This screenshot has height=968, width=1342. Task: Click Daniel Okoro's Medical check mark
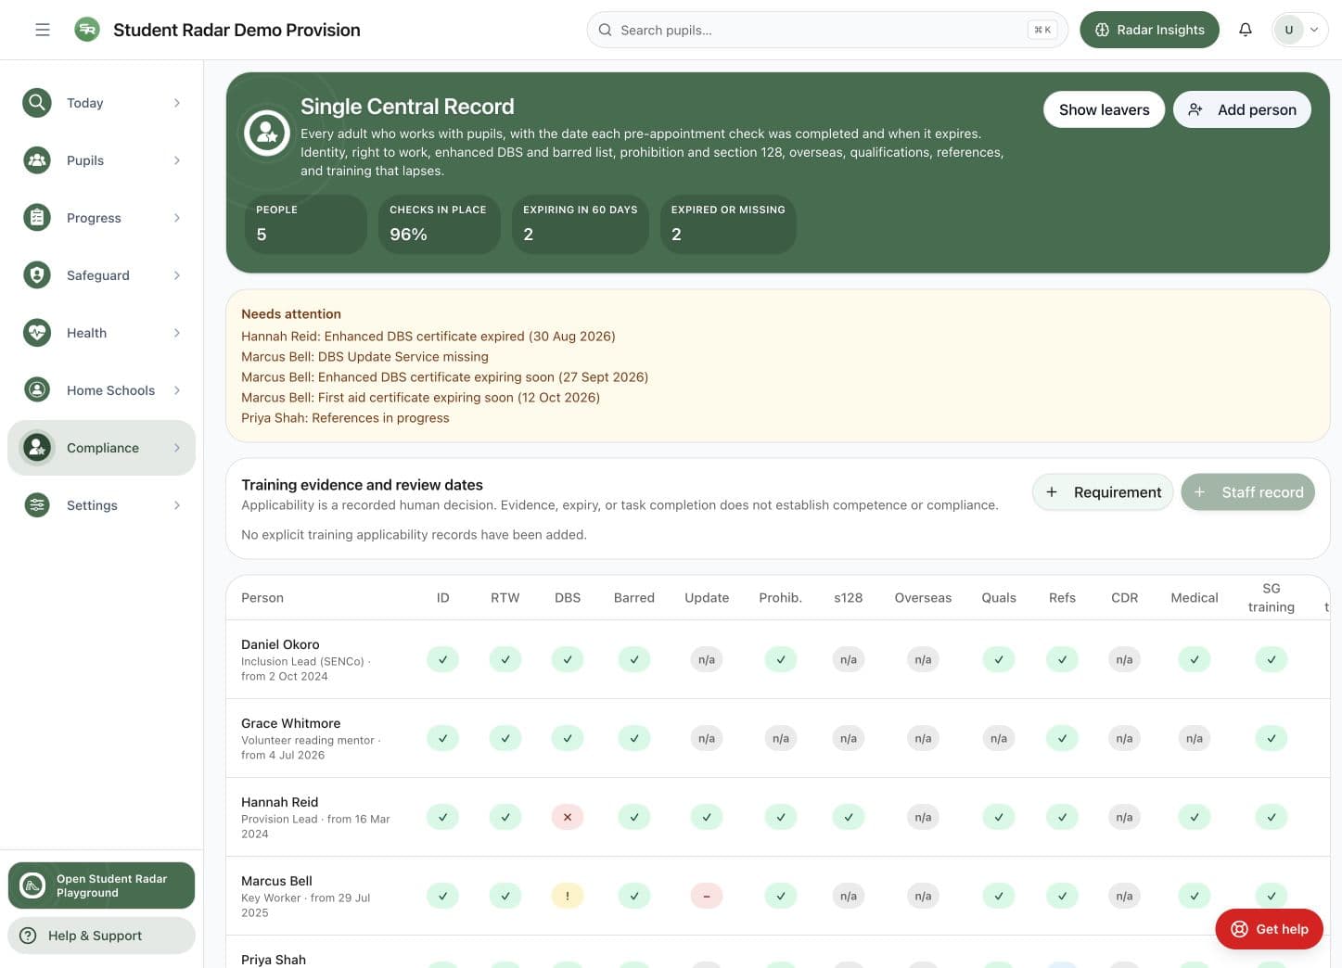[x=1195, y=659]
